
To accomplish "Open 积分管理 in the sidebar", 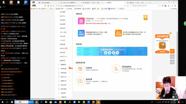I will pos(63,12).
